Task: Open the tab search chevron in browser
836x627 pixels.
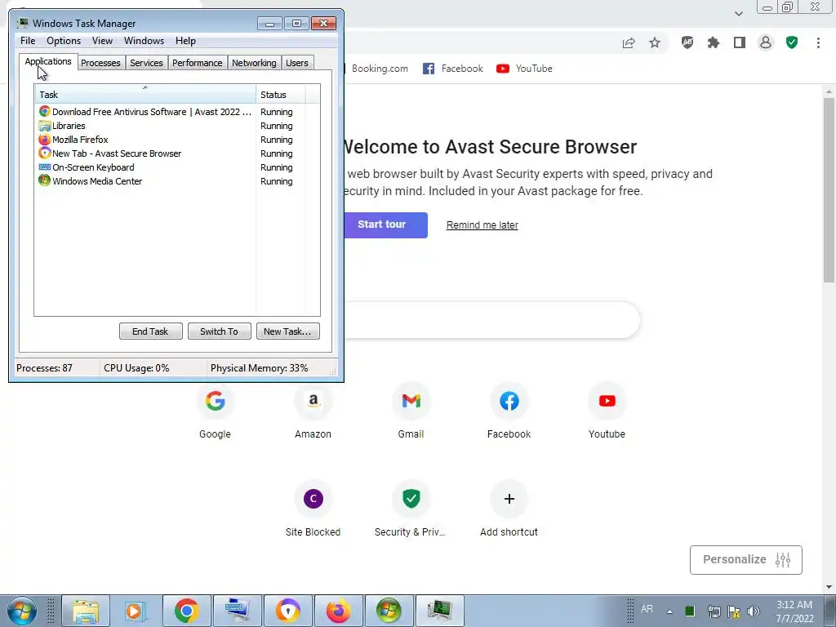Action: coord(738,14)
